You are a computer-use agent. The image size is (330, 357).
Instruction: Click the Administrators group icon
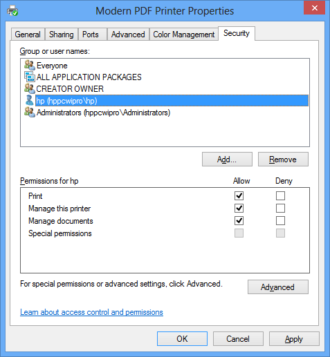(x=30, y=112)
